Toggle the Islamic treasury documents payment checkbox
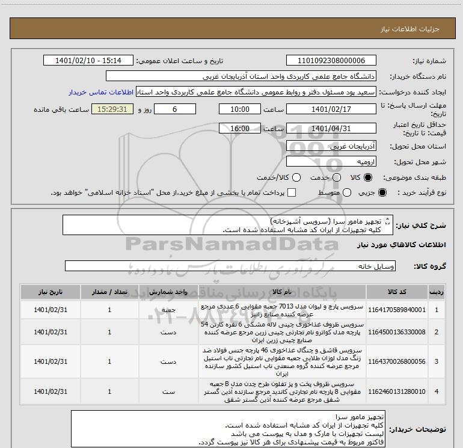 [x=292, y=193]
